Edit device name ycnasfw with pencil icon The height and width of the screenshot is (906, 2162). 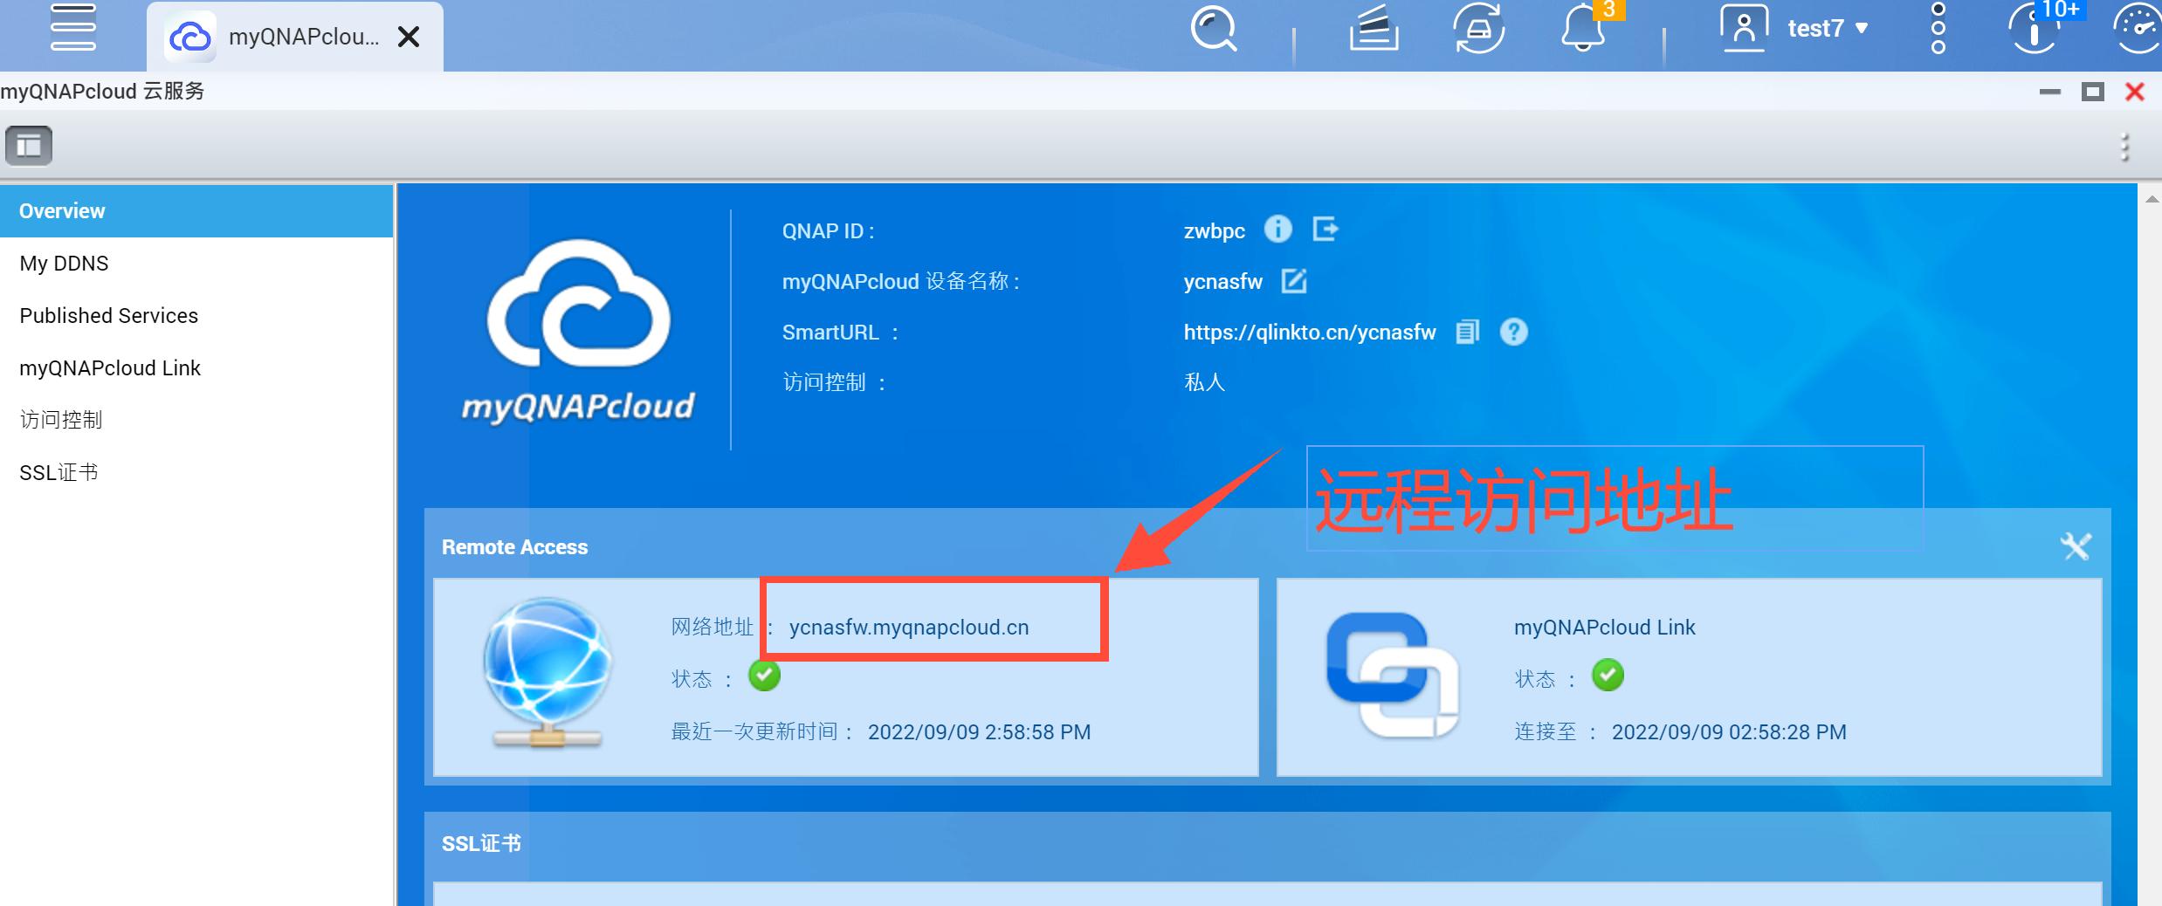1295,281
